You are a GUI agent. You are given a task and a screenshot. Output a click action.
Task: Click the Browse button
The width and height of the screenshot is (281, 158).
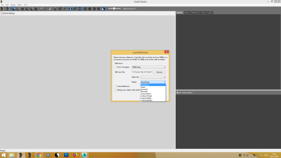pos(159,72)
